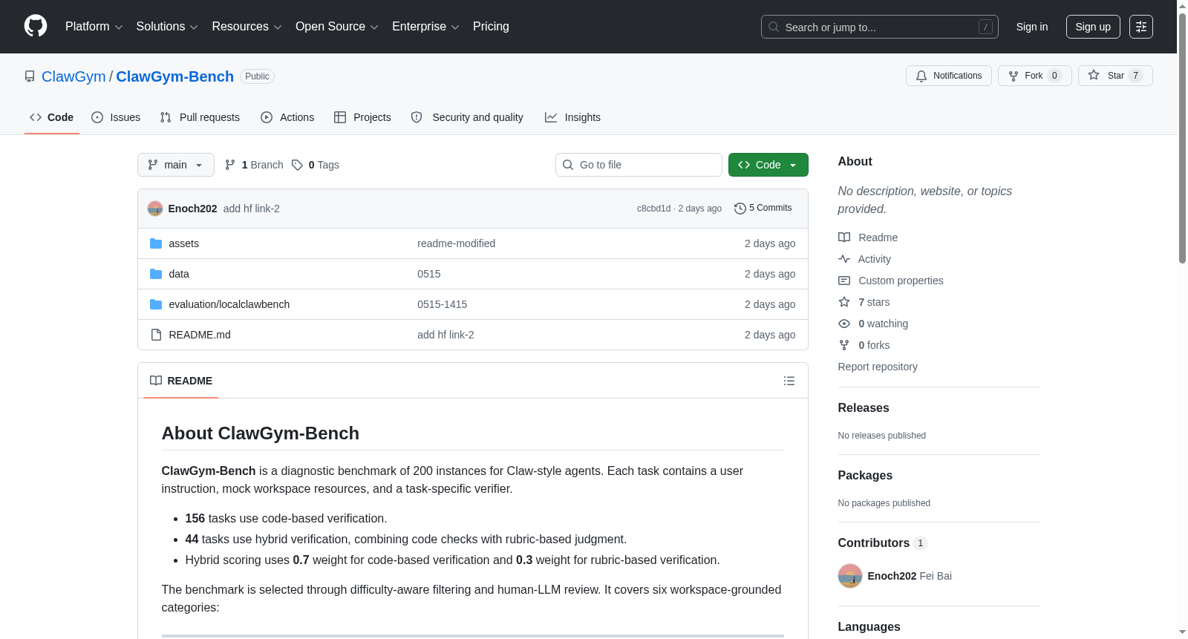
Task: Open the ClawGym organization link
Action: pos(74,76)
